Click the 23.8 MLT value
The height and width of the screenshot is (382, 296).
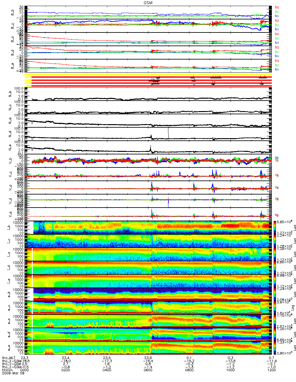(148, 358)
